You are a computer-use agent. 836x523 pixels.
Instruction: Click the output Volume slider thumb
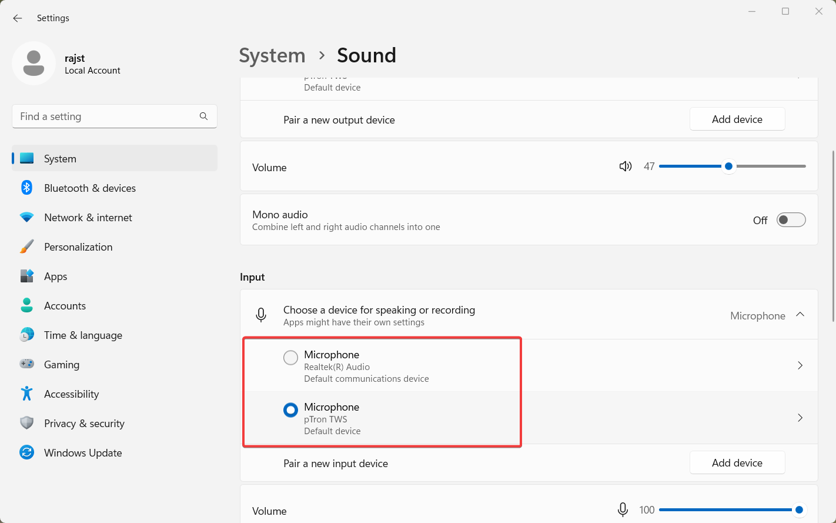(x=728, y=166)
